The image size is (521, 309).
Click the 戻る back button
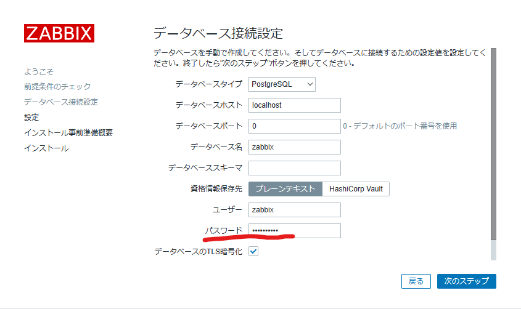416,281
